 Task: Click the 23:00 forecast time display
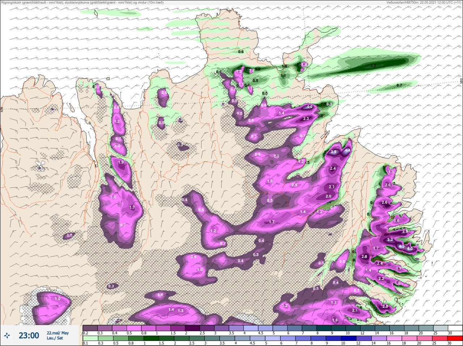coord(29,336)
